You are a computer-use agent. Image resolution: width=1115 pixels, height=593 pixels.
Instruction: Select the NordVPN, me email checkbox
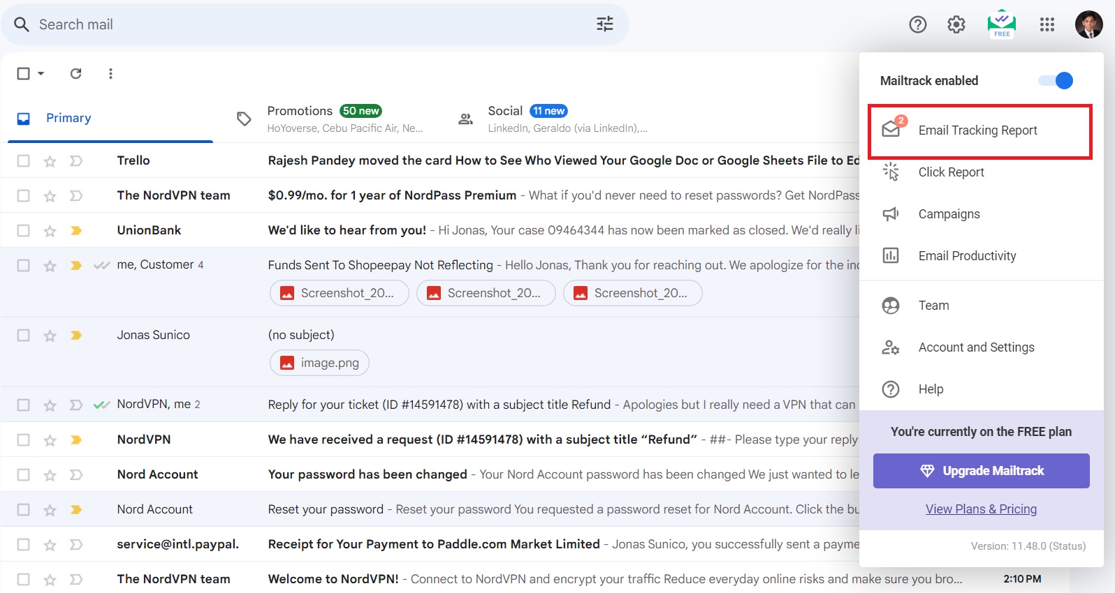[x=23, y=405]
